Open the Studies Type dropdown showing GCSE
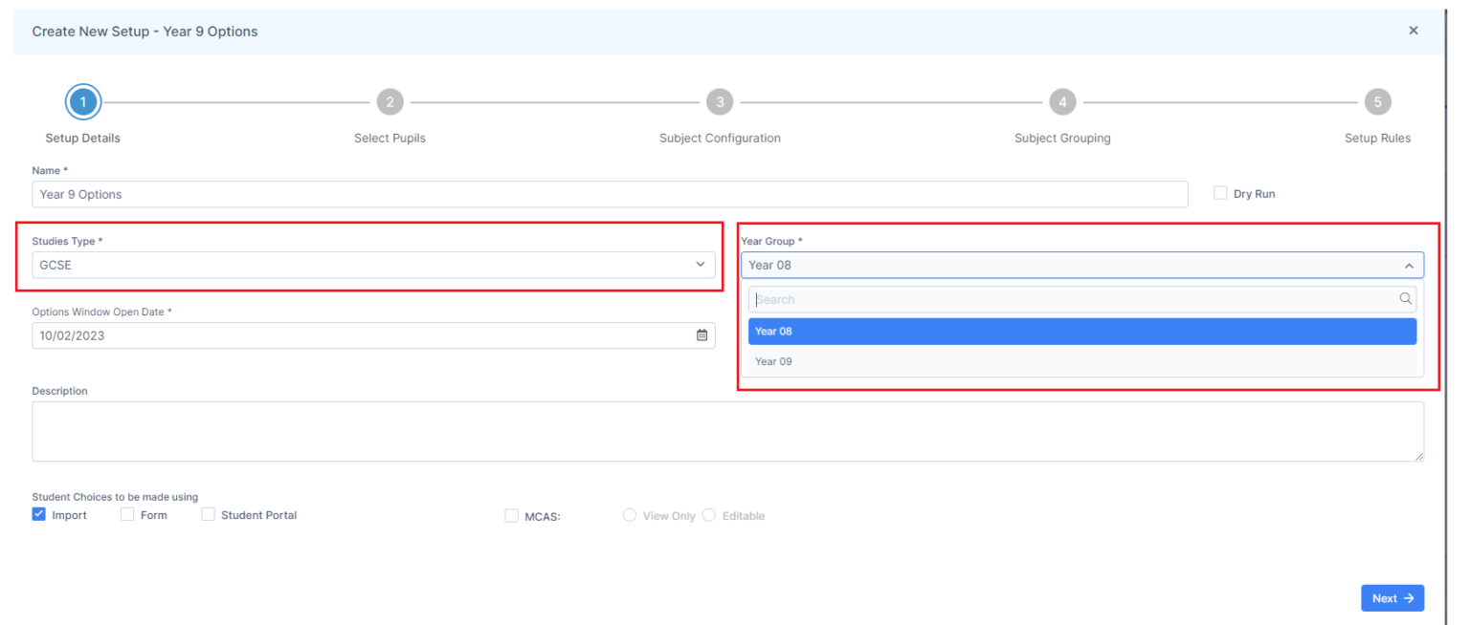This screenshot has height=625, width=1470. coord(700,265)
